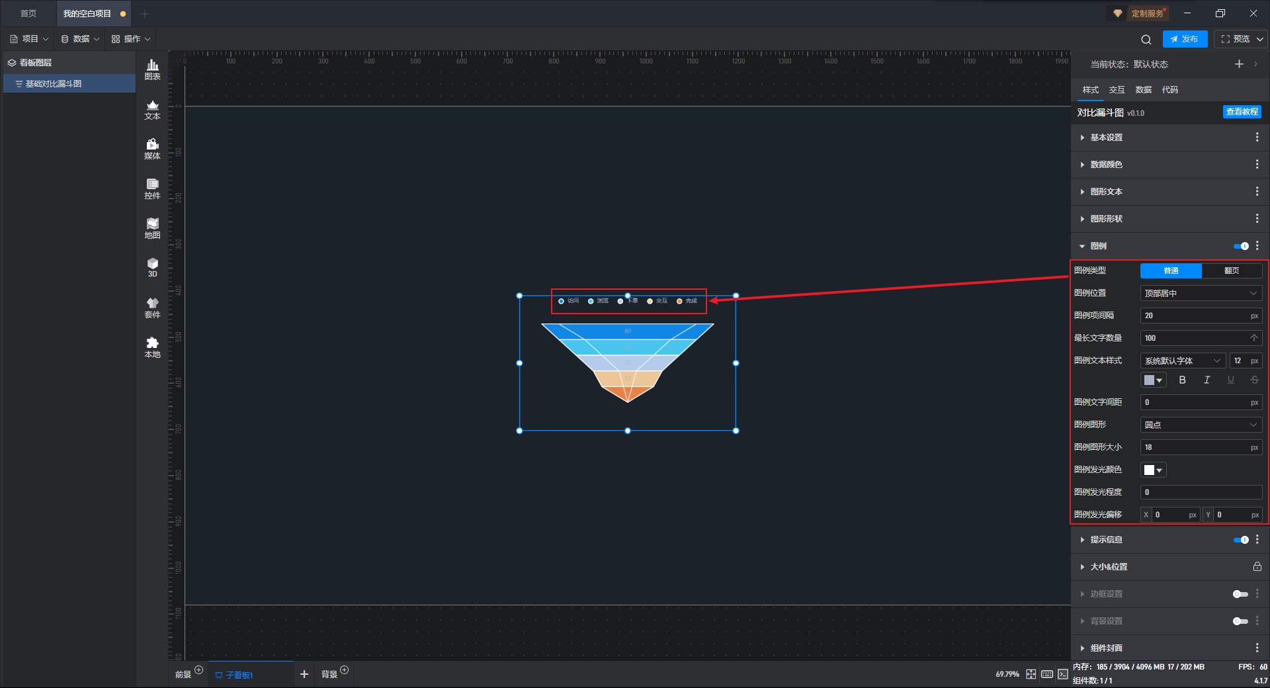Screen dimensions: 1270x688
Task: Open 基本设置 more options menu
Action: [1257, 137]
